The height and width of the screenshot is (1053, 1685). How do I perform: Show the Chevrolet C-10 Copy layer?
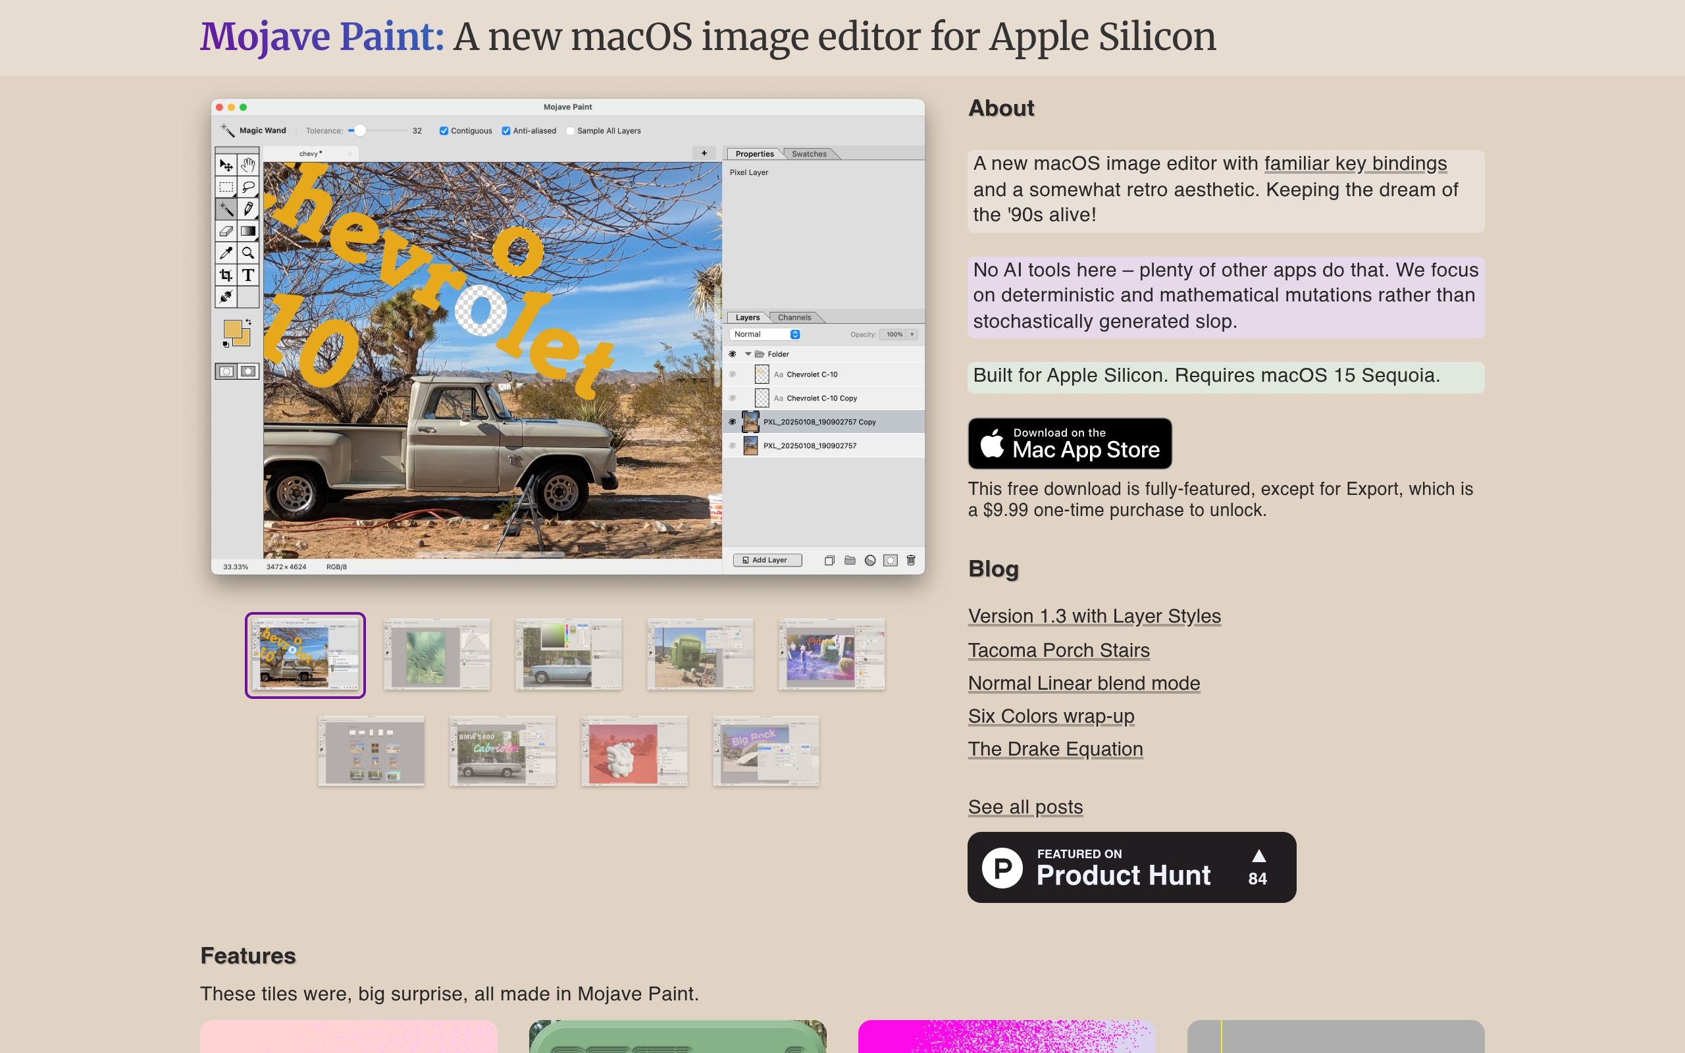click(733, 398)
